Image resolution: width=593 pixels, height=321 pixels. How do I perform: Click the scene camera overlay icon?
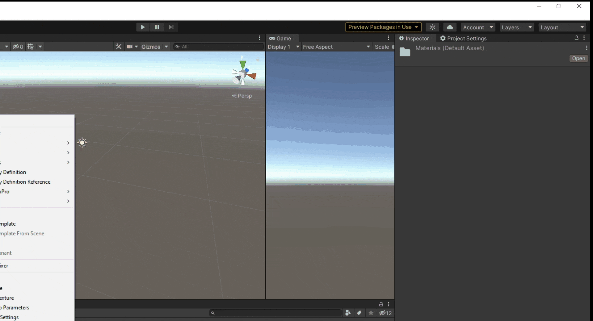pyautogui.click(x=130, y=47)
